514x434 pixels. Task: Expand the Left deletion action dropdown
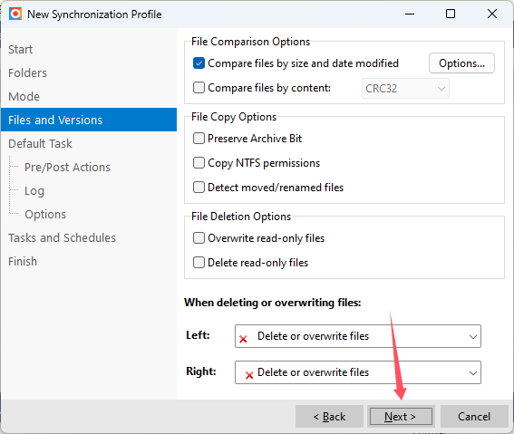358,336
